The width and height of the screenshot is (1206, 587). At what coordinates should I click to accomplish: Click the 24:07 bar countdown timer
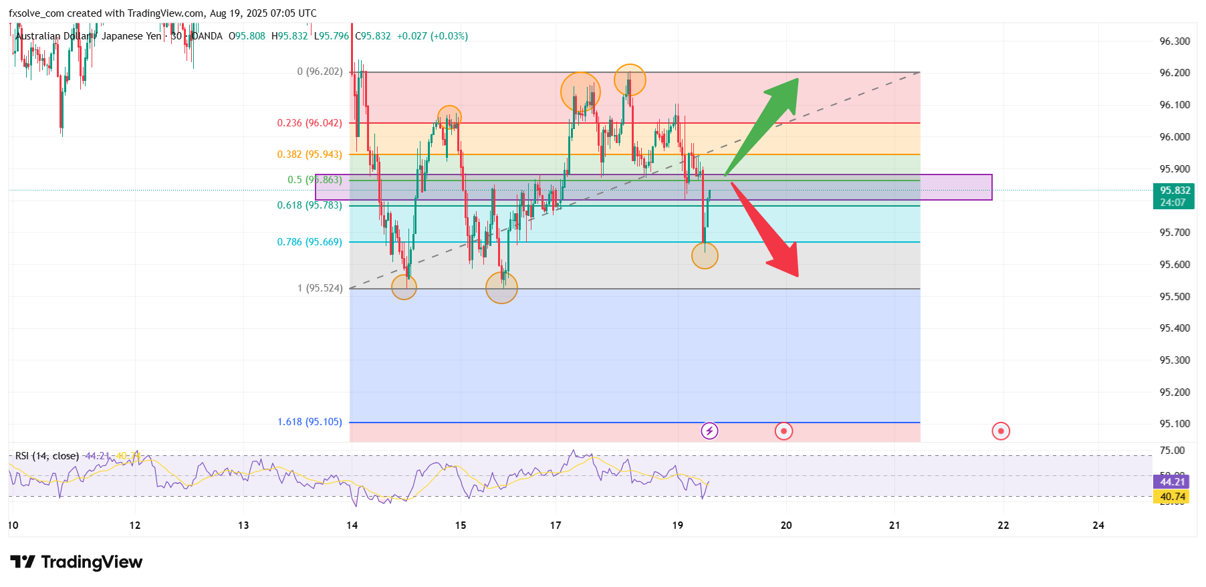click(1173, 203)
